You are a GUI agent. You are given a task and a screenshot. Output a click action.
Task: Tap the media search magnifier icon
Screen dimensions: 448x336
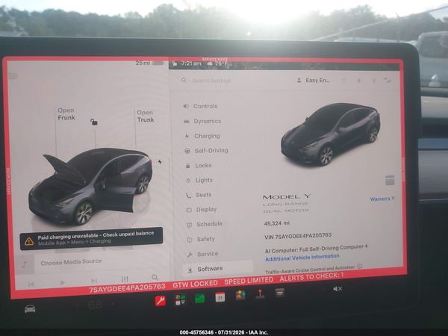155,277
